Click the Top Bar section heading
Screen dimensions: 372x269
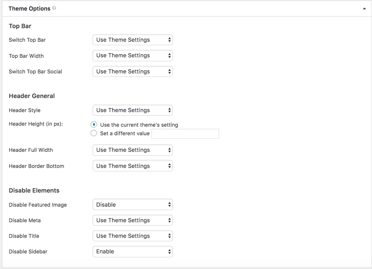pos(20,26)
